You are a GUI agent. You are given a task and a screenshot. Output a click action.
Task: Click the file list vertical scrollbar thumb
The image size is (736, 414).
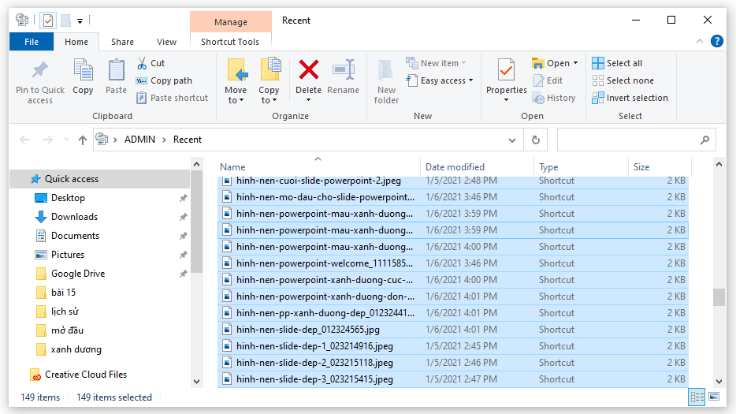pyautogui.click(x=718, y=297)
